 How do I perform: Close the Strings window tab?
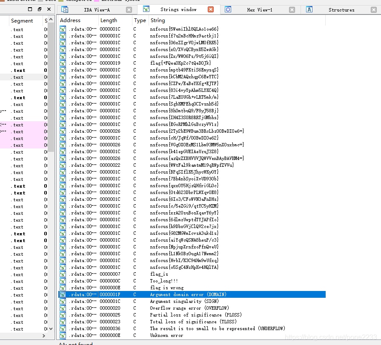click(211, 9)
